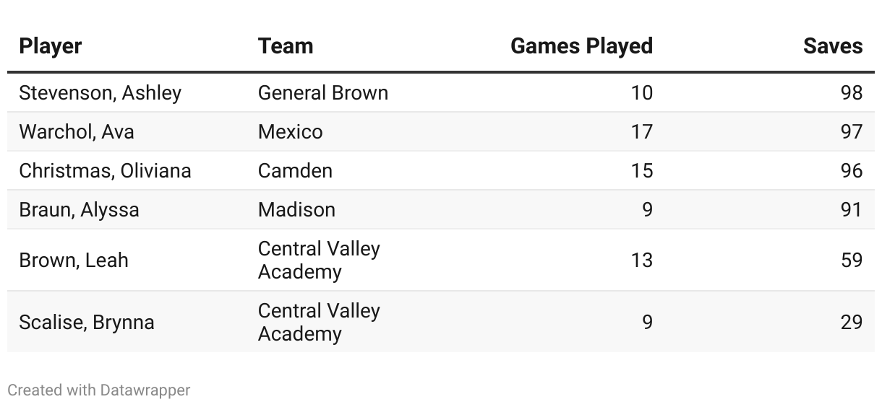Select the Madison team cell

tap(297, 210)
